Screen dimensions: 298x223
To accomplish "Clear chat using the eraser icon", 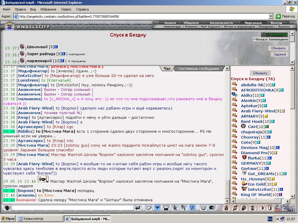I will 149,208.
